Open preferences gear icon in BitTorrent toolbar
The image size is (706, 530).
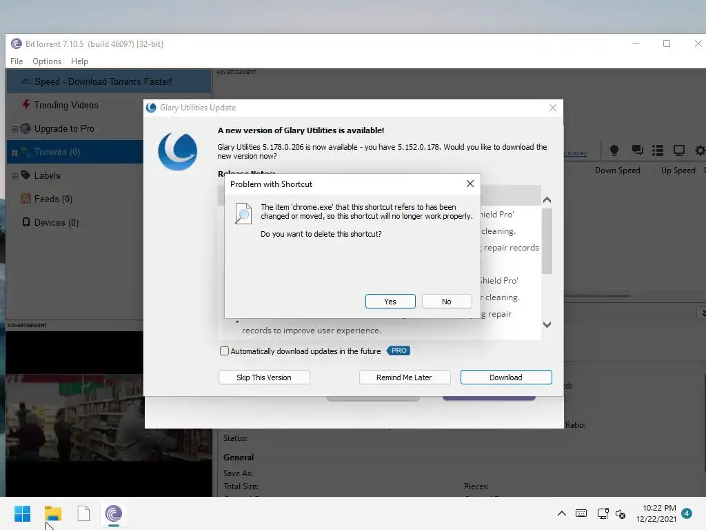tap(700, 150)
